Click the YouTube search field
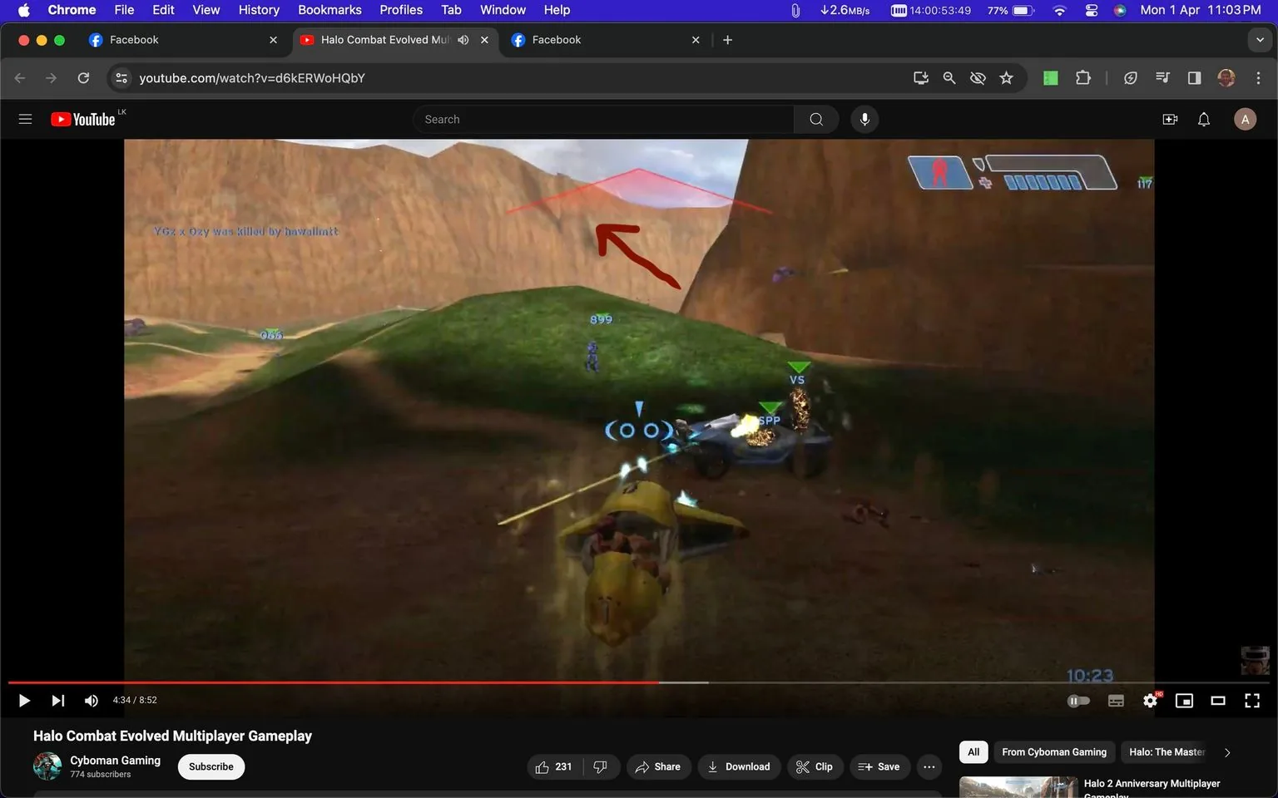This screenshot has height=798, width=1278. click(x=603, y=119)
